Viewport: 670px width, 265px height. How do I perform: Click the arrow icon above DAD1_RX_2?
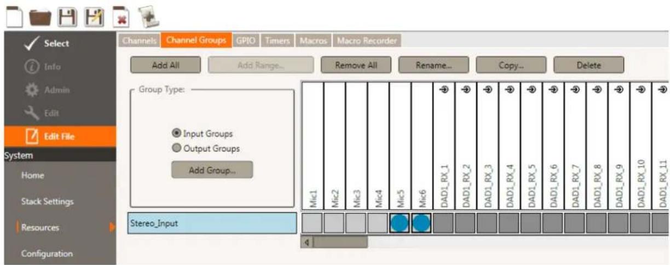[x=466, y=89]
